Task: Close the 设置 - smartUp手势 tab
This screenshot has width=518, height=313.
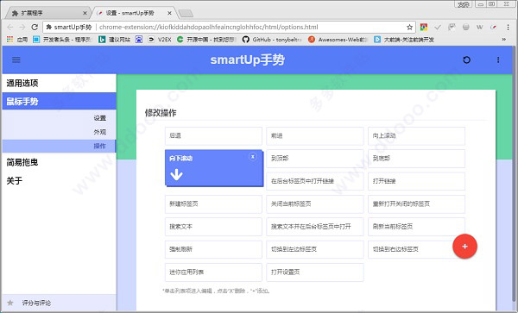Action: 169,13
